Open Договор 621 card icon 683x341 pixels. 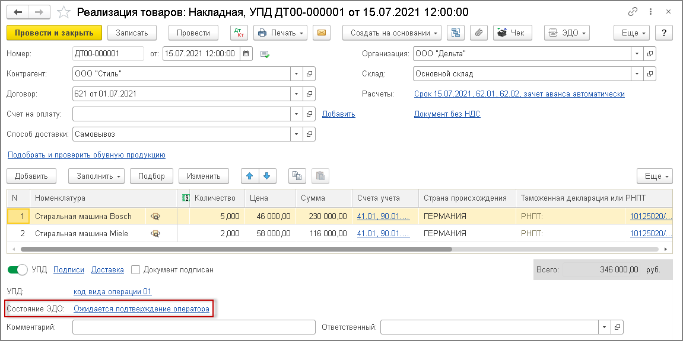pyautogui.click(x=309, y=94)
